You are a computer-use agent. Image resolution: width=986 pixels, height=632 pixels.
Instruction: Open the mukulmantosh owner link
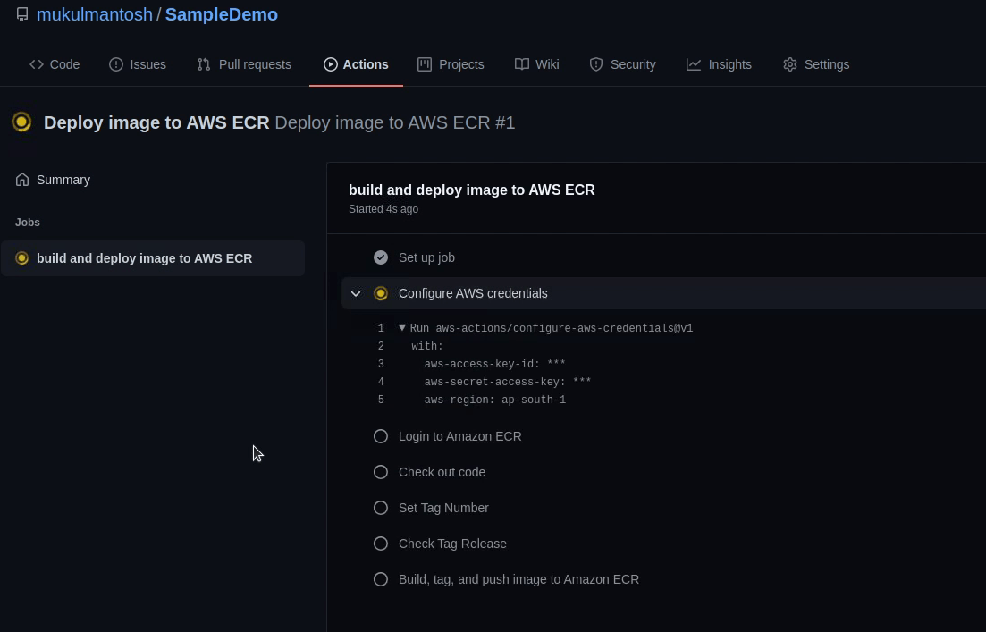point(95,14)
